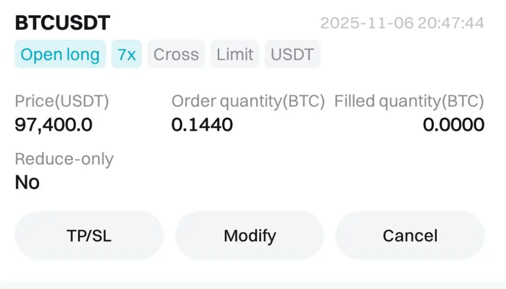Image resolution: width=506 pixels, height=289 pixels.
Task: Tap the Price(USDT) label
Action: pos(62,101)
